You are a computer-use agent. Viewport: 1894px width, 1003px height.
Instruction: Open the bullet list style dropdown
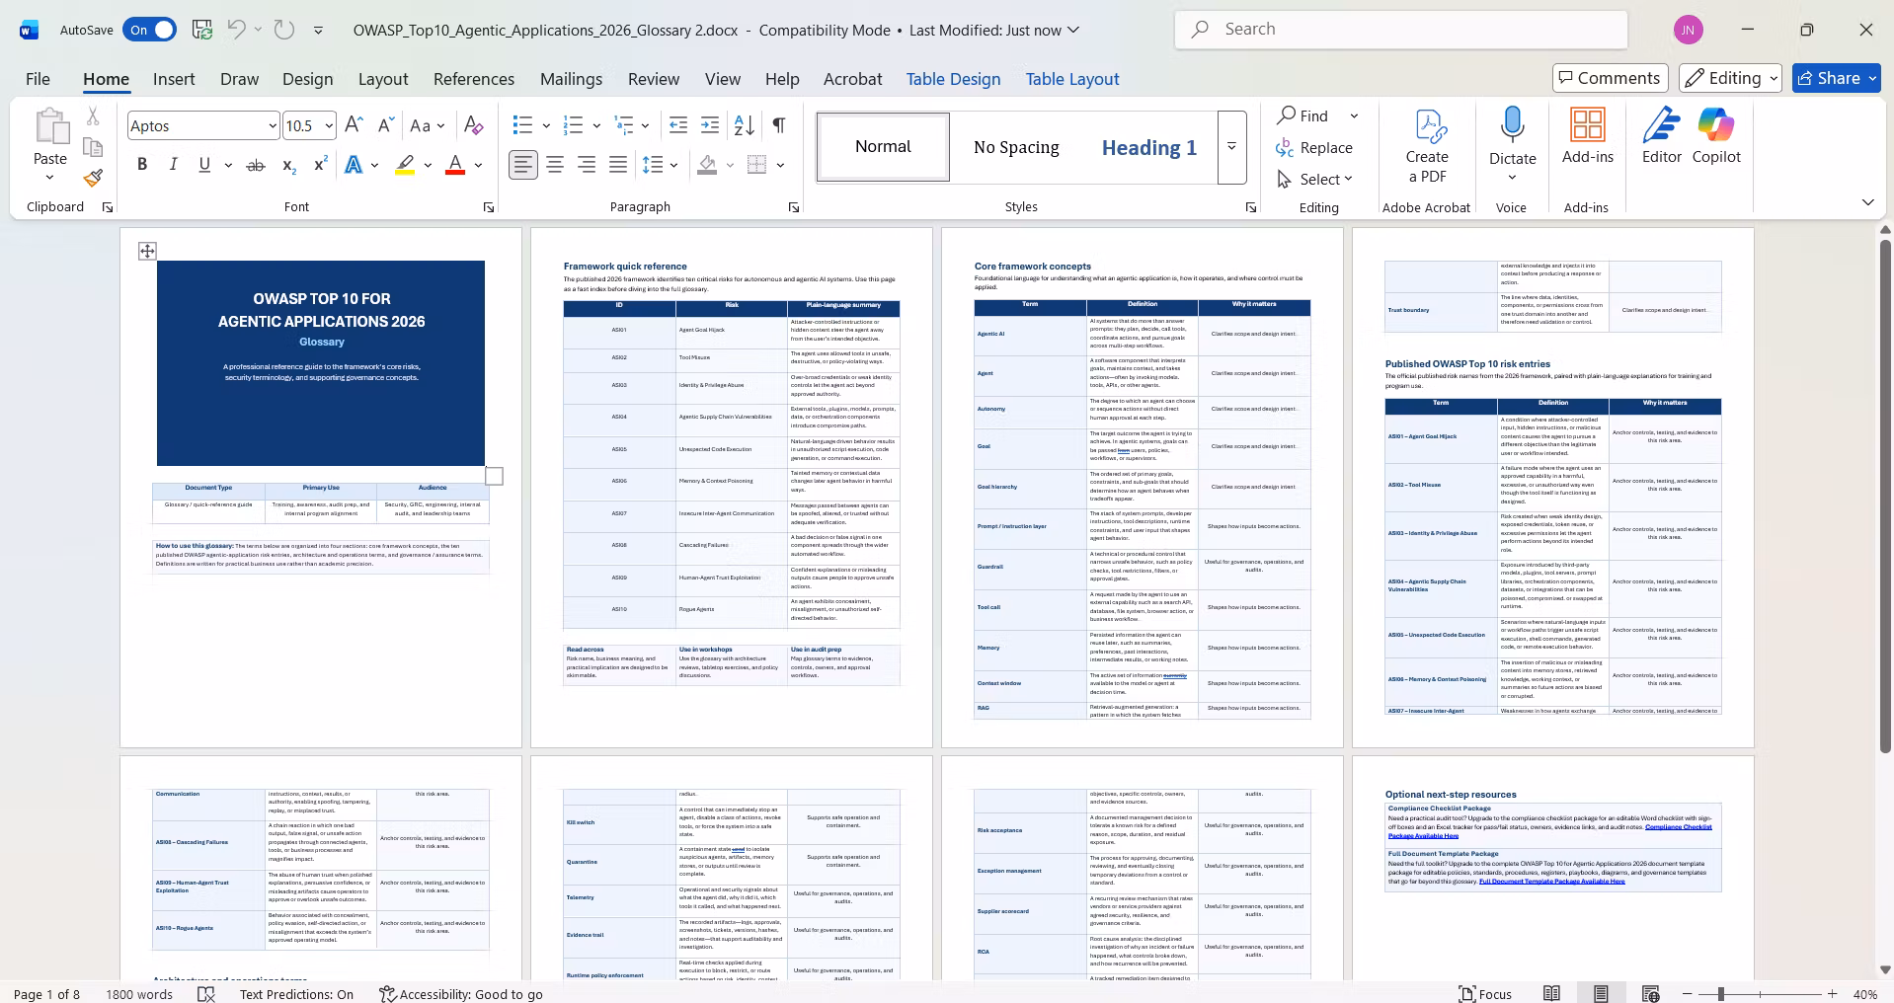(546, 125)
